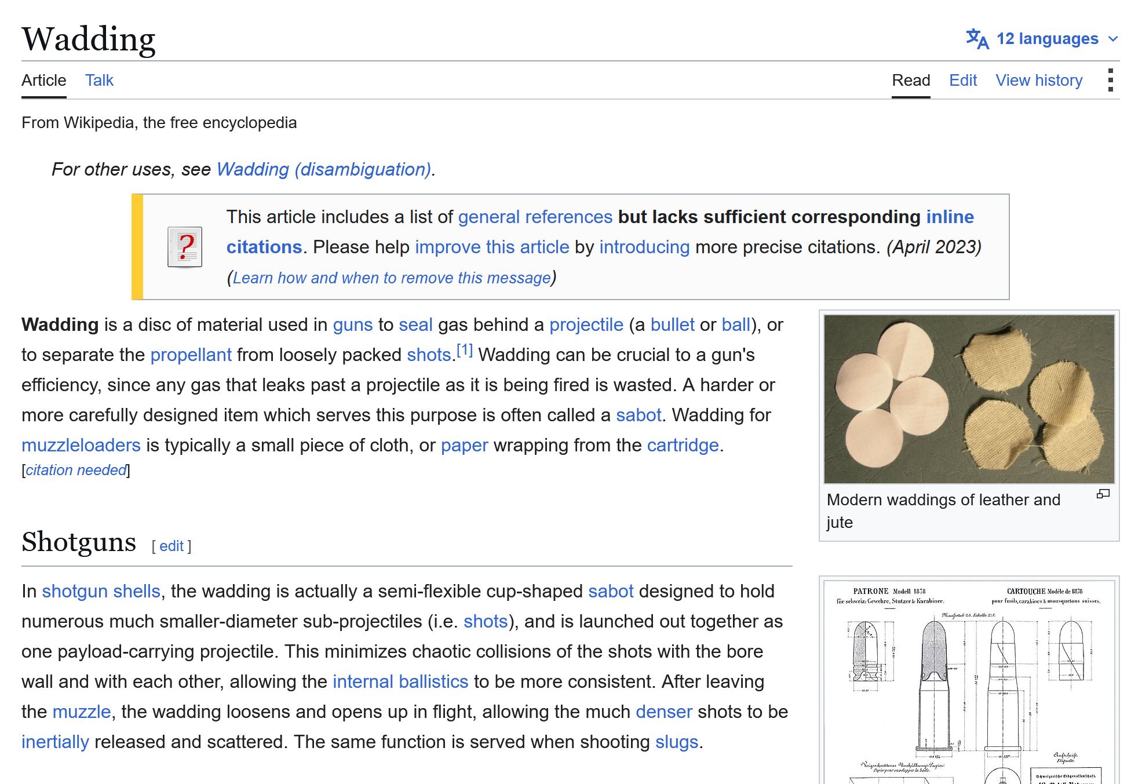
Task: Click the Wadding page title
Action: point(89,39)
